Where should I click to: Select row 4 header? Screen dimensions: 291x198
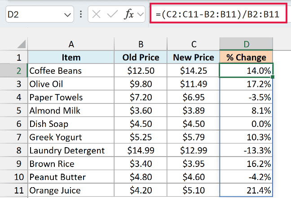pyautogui.click(x=14, y=97)
